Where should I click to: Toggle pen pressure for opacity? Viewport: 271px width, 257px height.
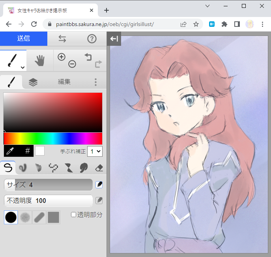click(x=99, y=201)
